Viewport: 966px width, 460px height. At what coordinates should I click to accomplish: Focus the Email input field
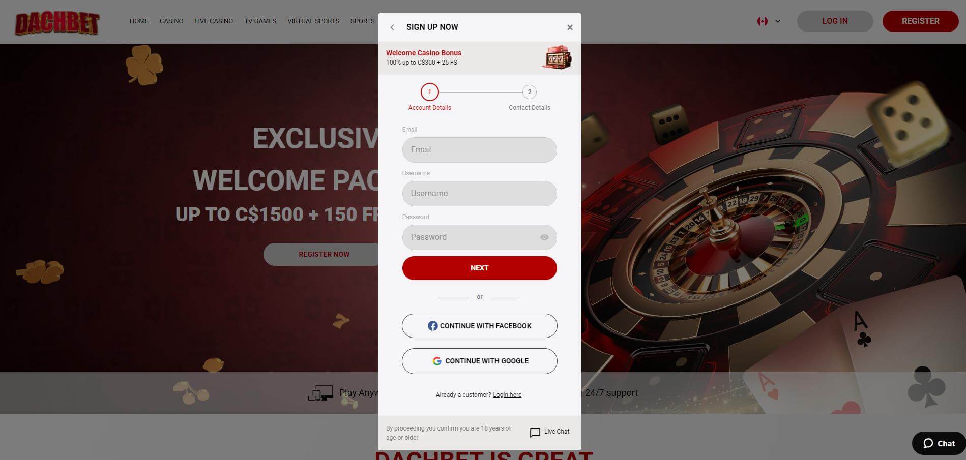[x=479, y=150]
